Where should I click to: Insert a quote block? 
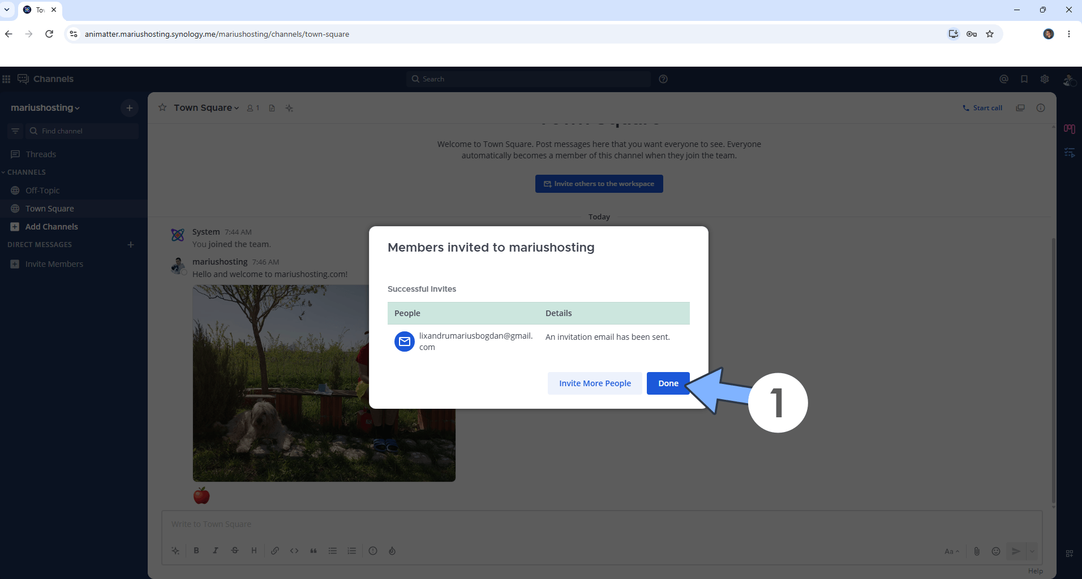314,551
